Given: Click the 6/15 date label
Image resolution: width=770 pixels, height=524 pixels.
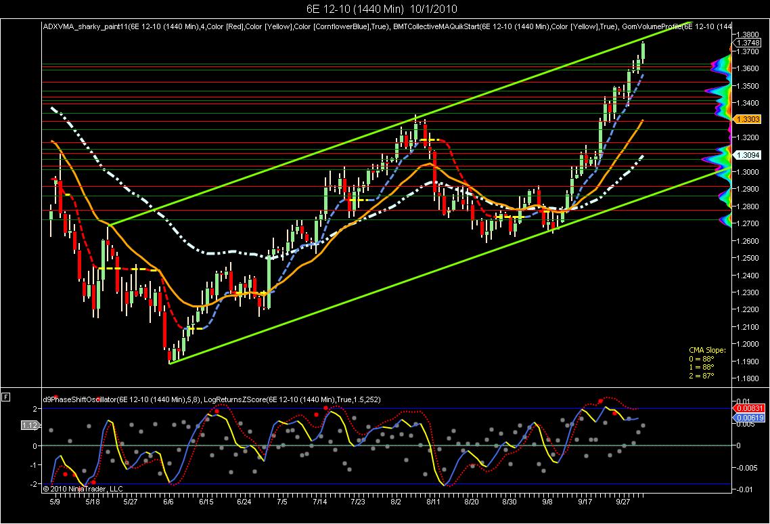Looking at the screenshot, I should coord(206,502).
